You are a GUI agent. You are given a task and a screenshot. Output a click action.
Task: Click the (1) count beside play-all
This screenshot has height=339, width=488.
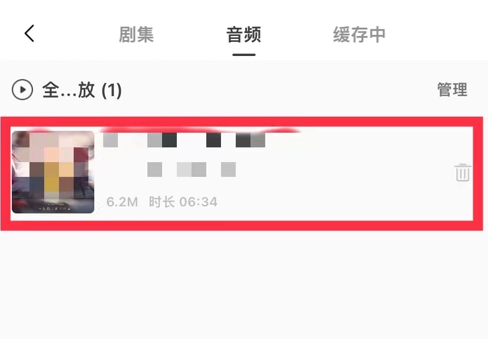pyautogui.click(x=112, y=91)
